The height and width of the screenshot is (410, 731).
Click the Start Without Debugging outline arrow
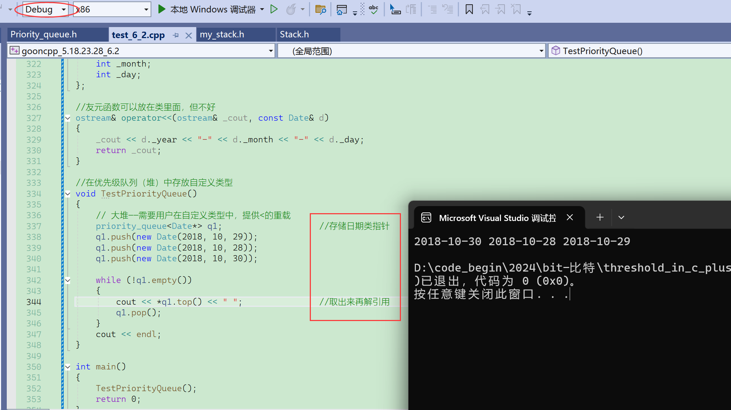[274, 9]
